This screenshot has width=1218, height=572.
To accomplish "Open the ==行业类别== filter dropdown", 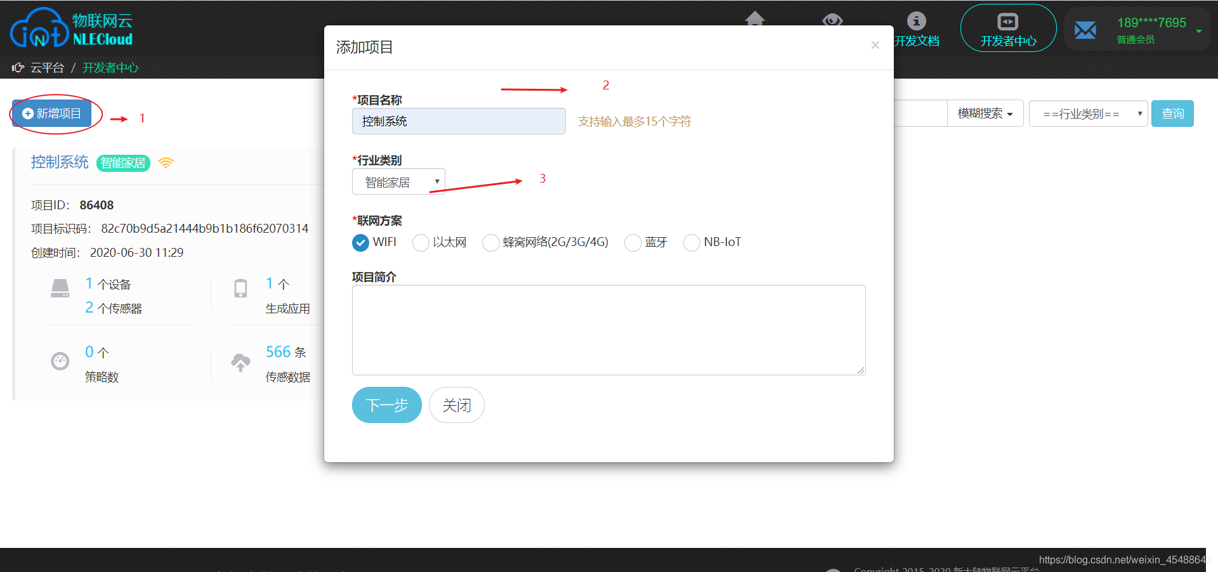I will 1089,114.
